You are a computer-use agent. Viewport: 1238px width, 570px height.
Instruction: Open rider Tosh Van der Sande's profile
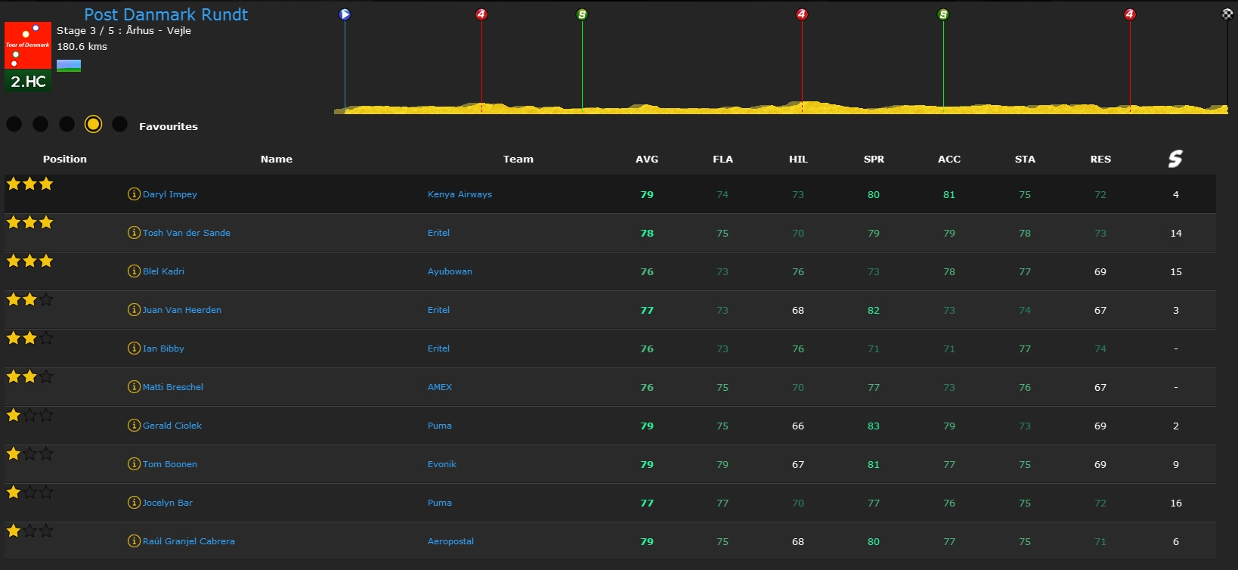[187, 233]
